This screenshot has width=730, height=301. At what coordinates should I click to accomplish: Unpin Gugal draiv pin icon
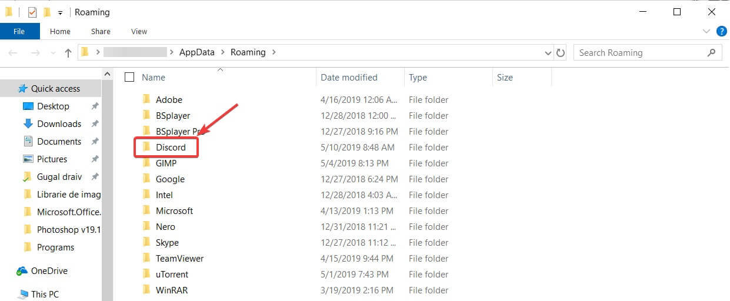coord(95,177)
